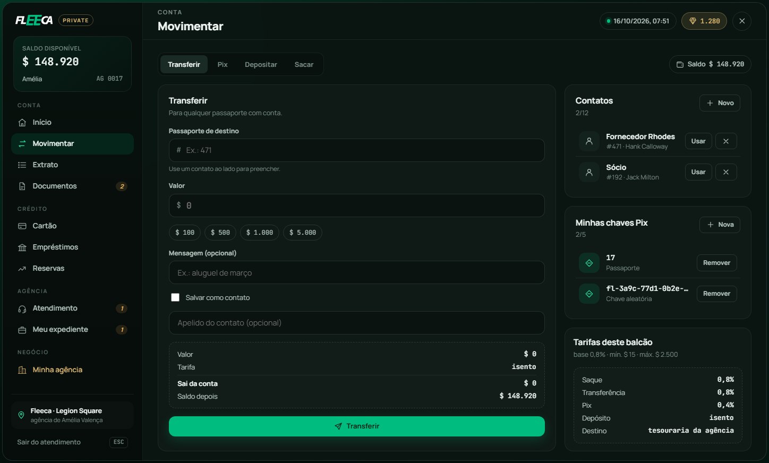Open Atendimento with the headset icon
The image size is (769, 463).
72,308
